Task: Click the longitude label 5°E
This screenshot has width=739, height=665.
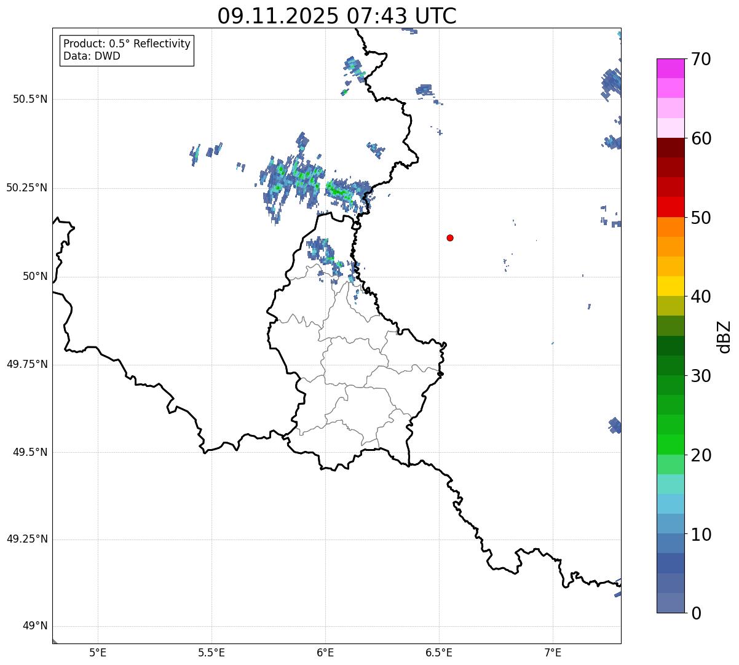Action: pos(98,653)
